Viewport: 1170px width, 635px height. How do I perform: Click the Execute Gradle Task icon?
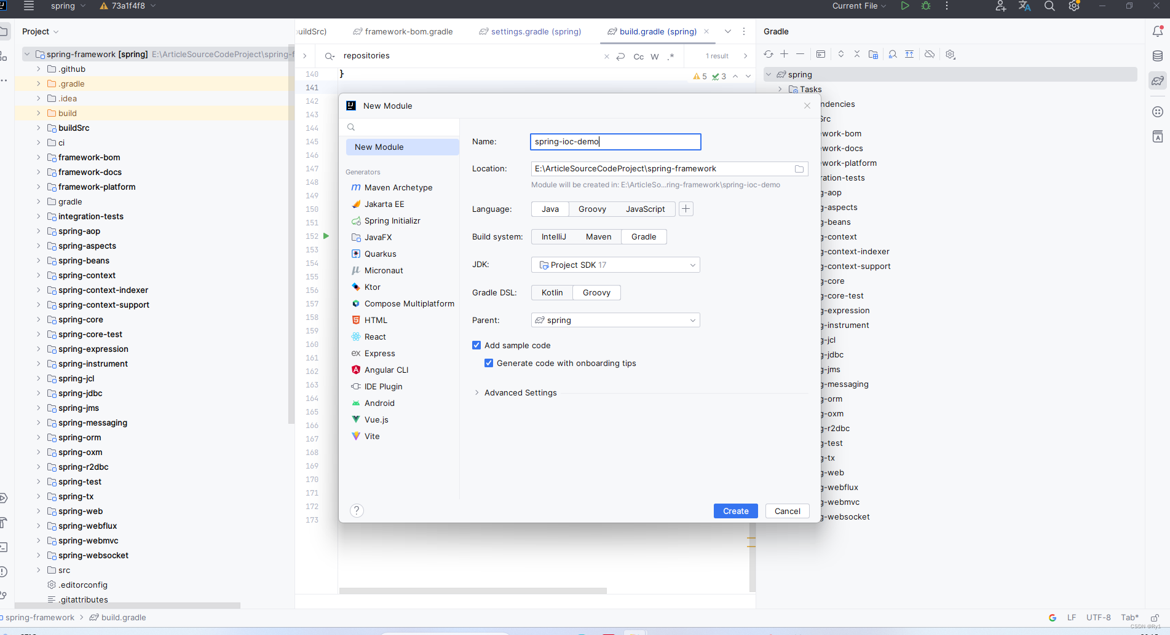(821, 55)
